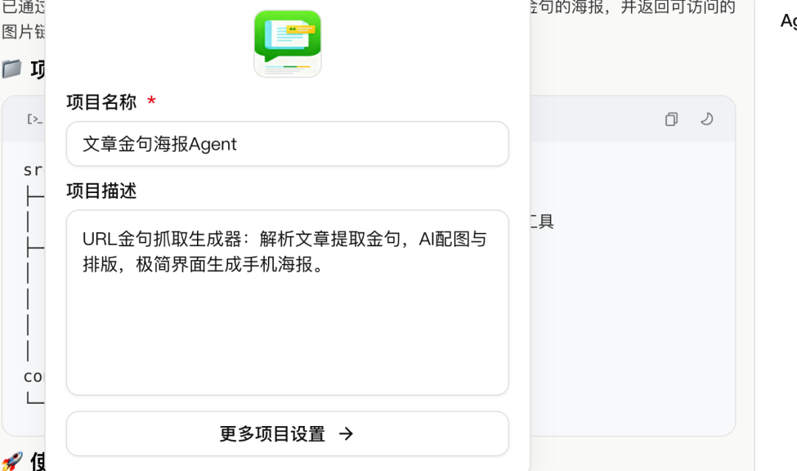Image resolution: width=797 pixels, height=471 pixels.
Task: Click the 'co' line in code tree
Action: point(34,377)
